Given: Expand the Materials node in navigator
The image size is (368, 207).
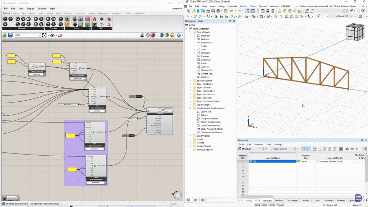Looking at the screenshot, I should coord(194,36).
